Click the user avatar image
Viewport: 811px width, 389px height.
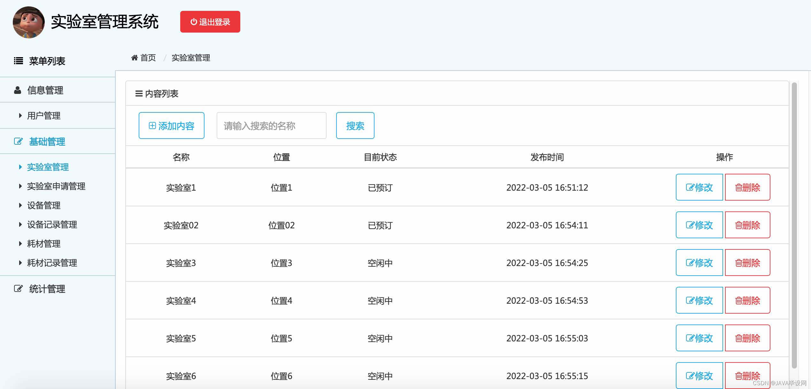pos(29,22)
